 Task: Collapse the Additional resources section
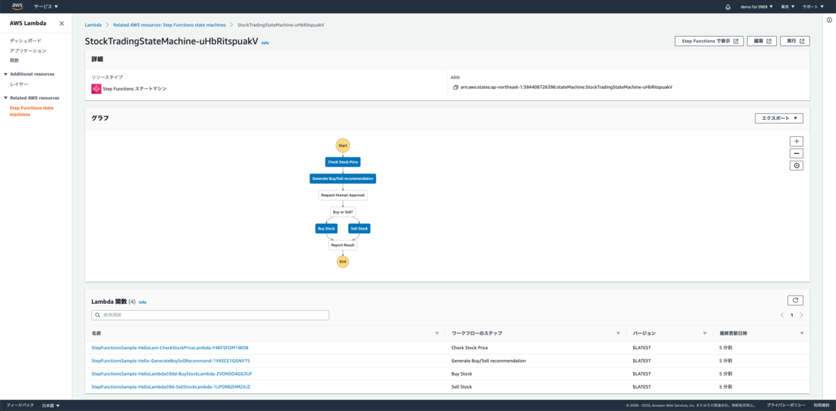6,74
